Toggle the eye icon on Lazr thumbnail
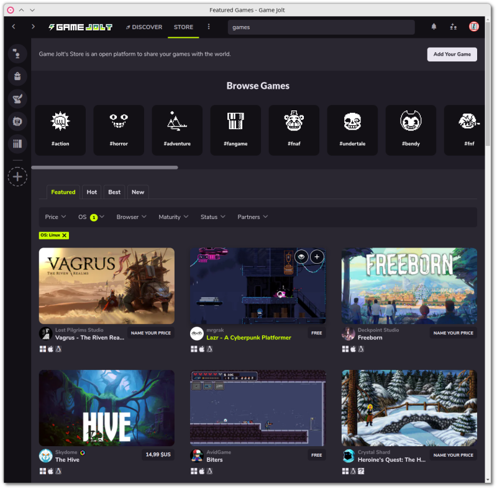Viewport: 497px width, 489px height. pos(301,257)
